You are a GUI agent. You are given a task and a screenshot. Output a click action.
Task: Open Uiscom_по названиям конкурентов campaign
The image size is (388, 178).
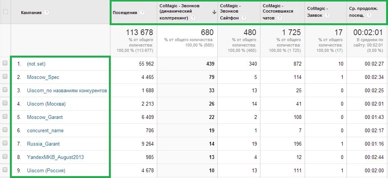point(67,90)
